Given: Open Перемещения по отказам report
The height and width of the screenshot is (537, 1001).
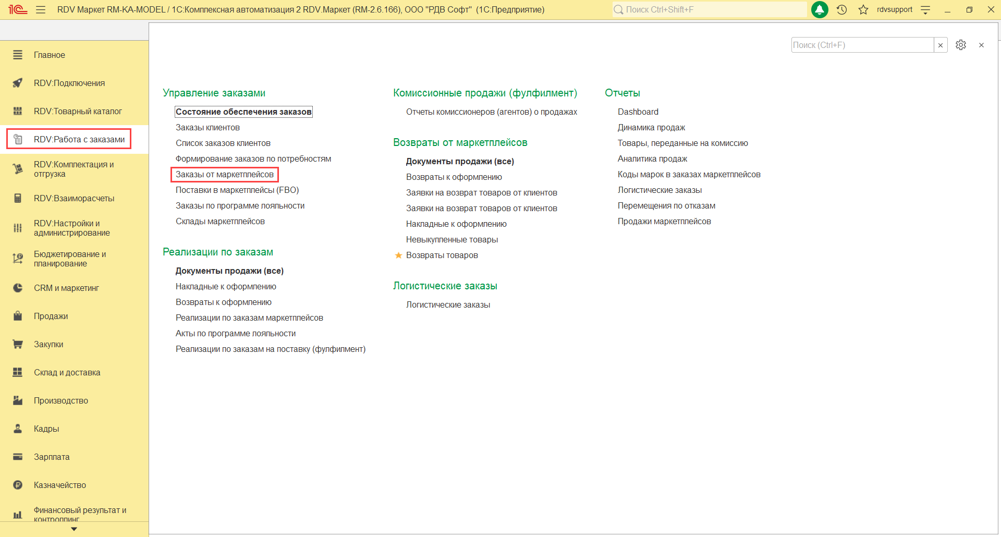Looking at the screenshot, I should point(666,205).
